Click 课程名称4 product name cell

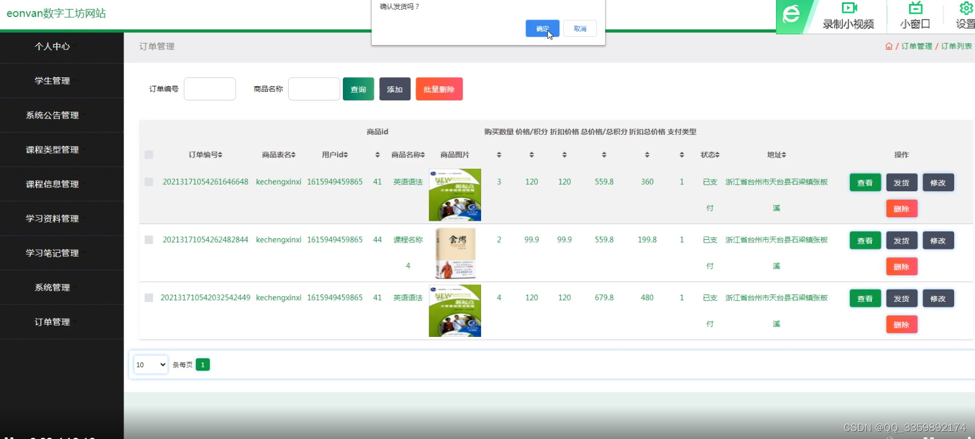pyautogui.click(x=408, y=252)
